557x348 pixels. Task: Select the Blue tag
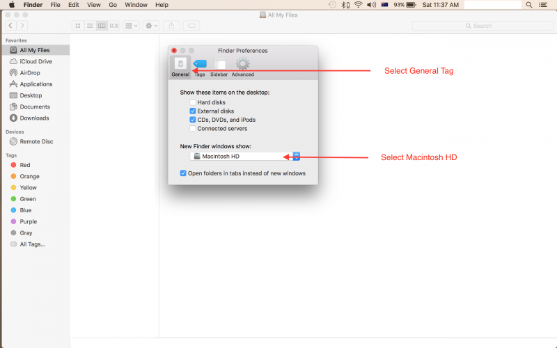(36, 210)
